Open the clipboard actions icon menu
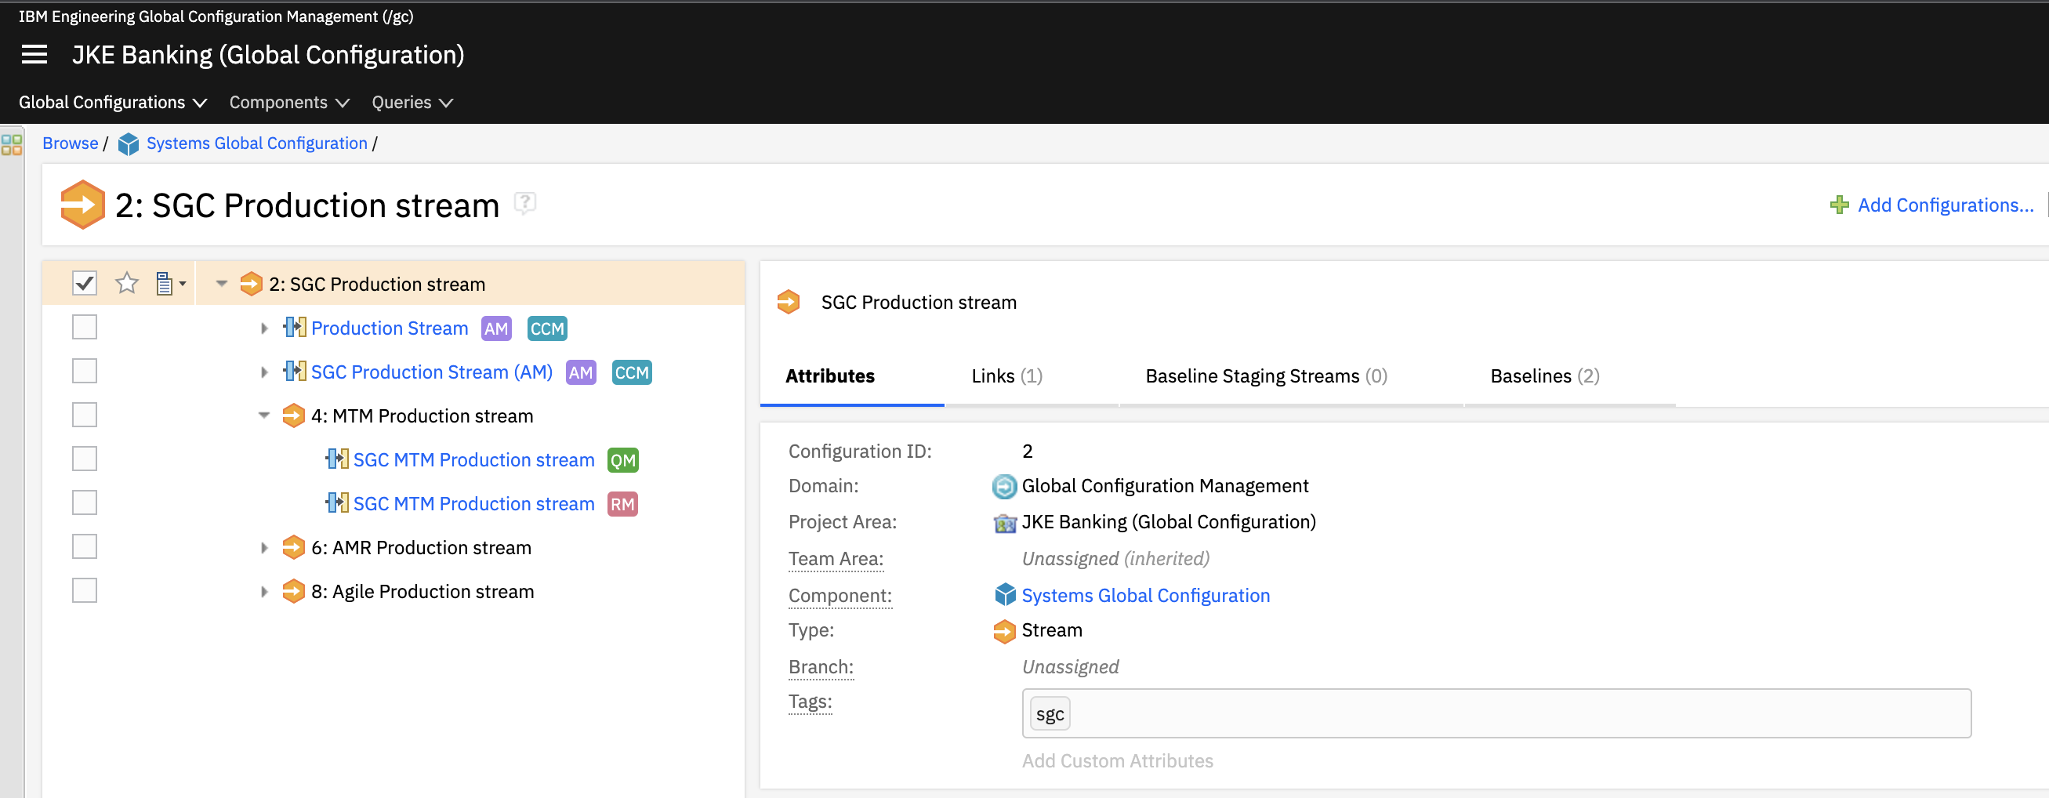Image resolution: width=2049 pixels, height=798 pixels. tap(169, 283)
